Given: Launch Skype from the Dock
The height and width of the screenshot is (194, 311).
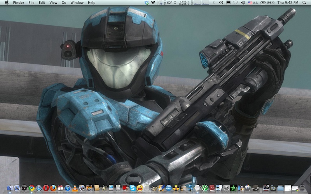Looking at the screenshot, I should click(x=133, y=188).
